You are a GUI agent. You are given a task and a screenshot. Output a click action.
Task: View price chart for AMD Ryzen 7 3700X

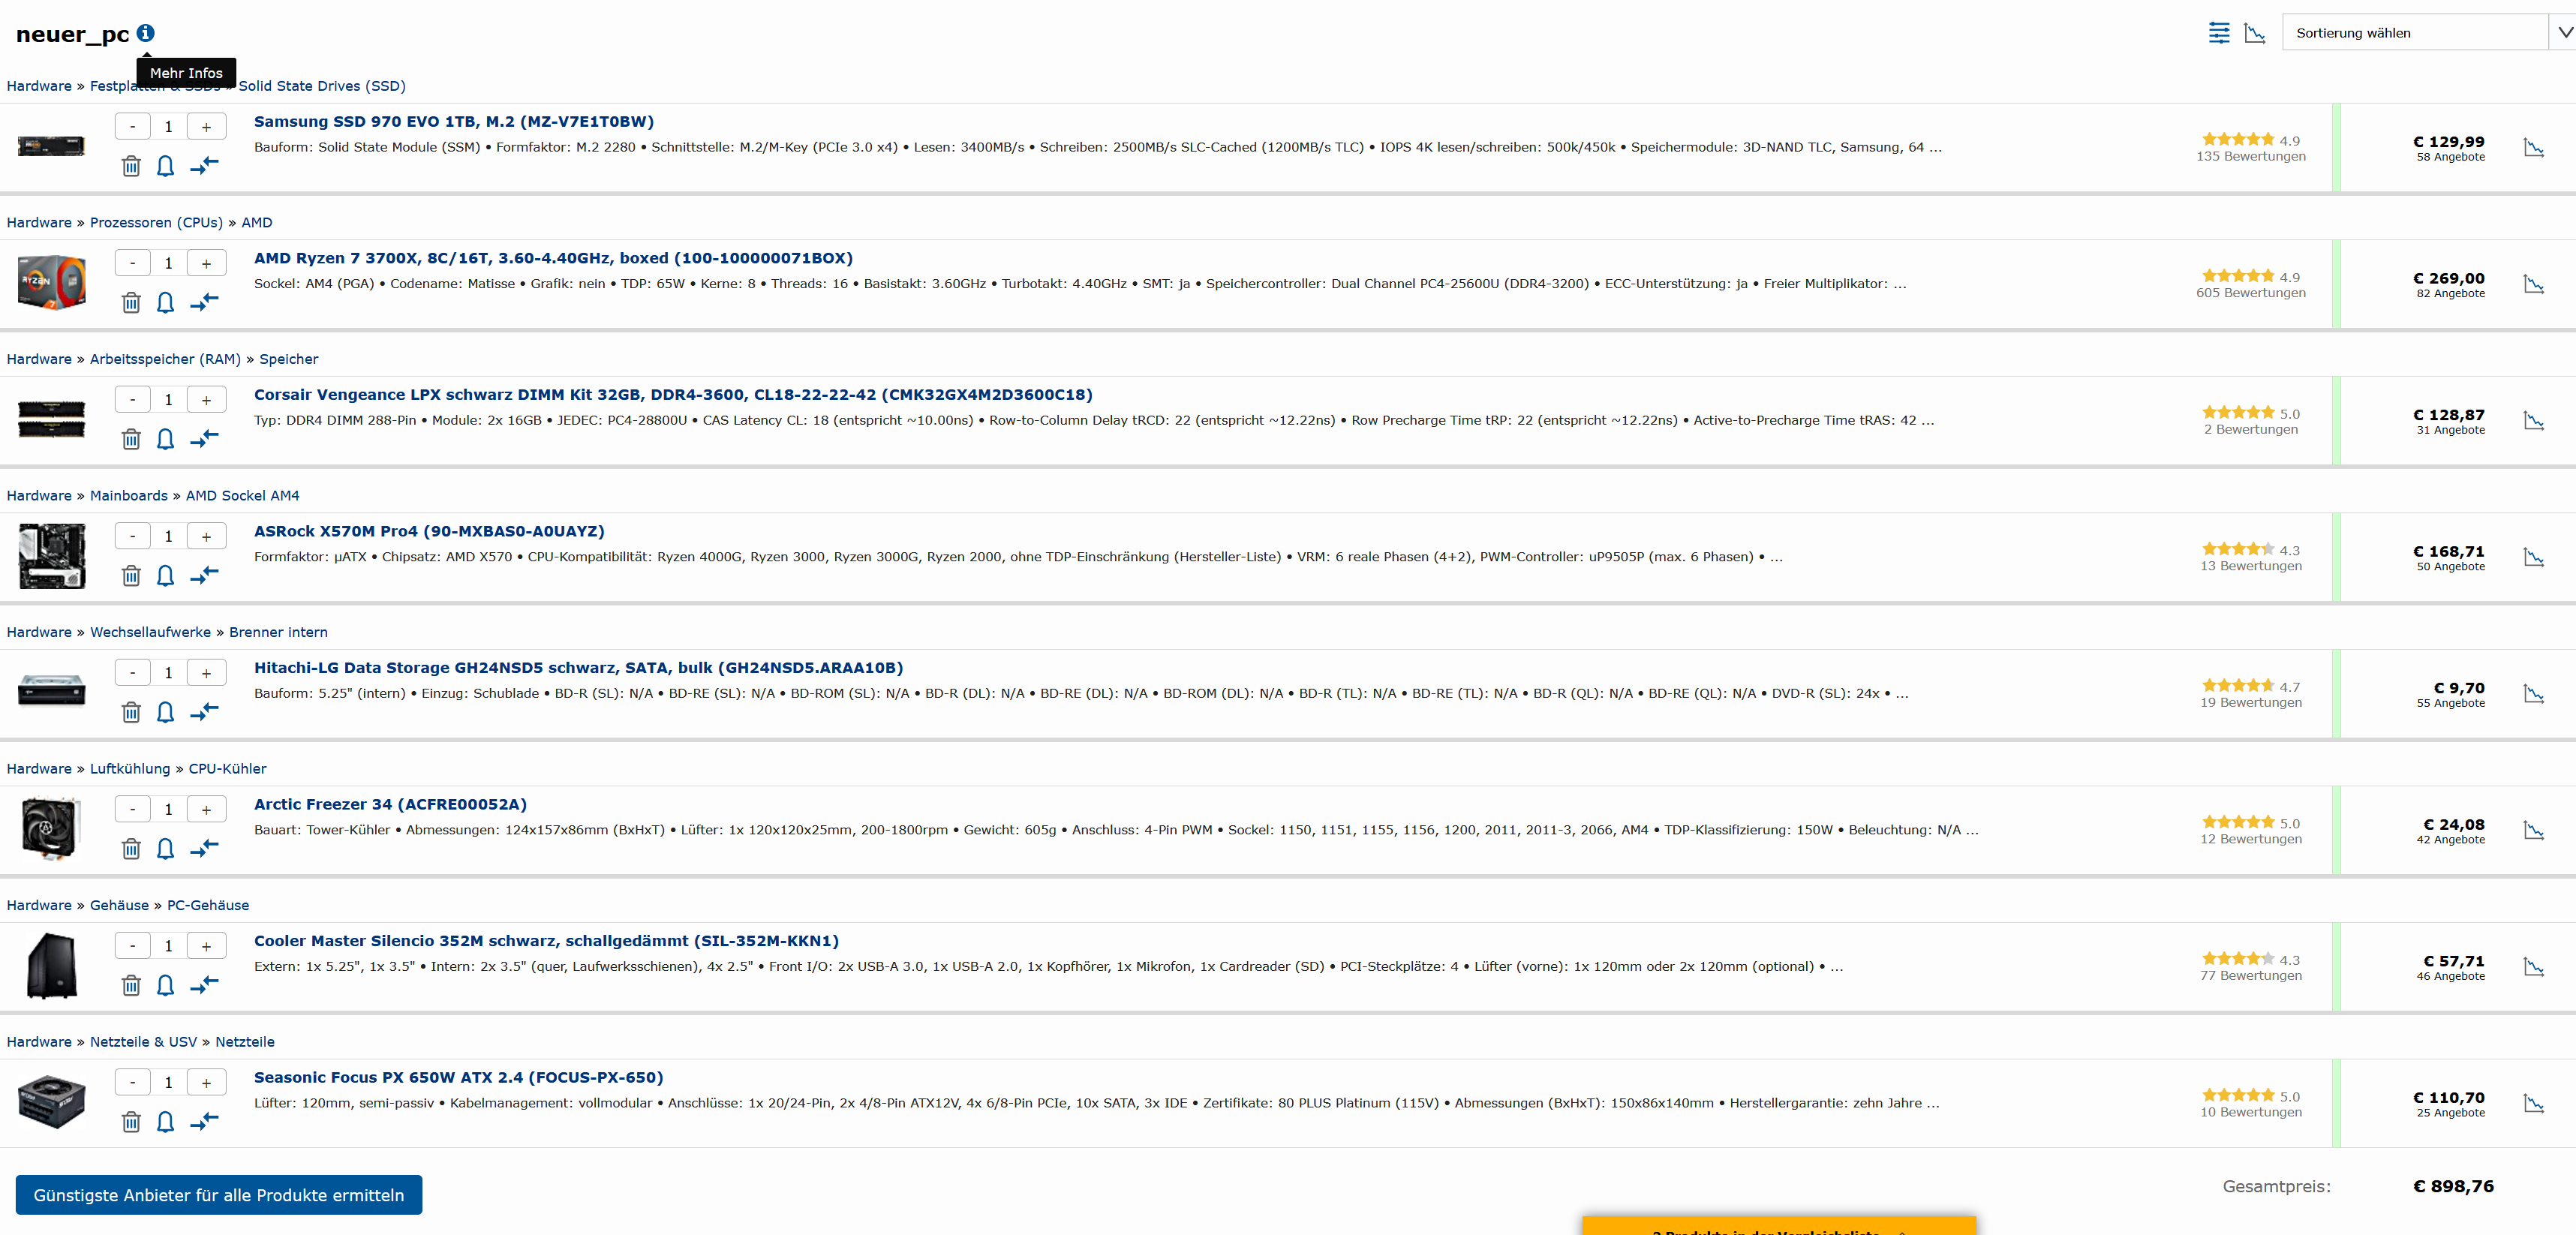pos(2533,284)
